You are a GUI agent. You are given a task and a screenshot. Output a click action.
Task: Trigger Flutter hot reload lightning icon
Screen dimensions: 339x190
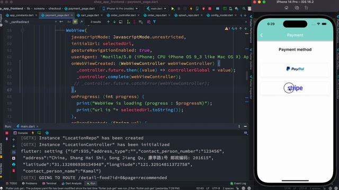coord(191,8)
